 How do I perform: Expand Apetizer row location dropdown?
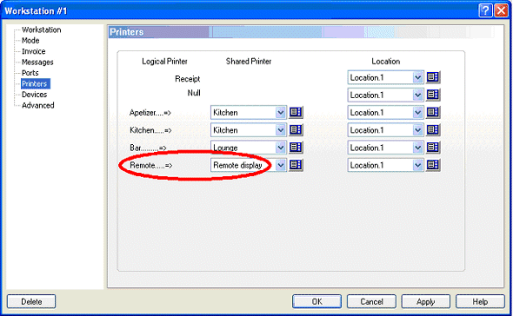[417, 113]
